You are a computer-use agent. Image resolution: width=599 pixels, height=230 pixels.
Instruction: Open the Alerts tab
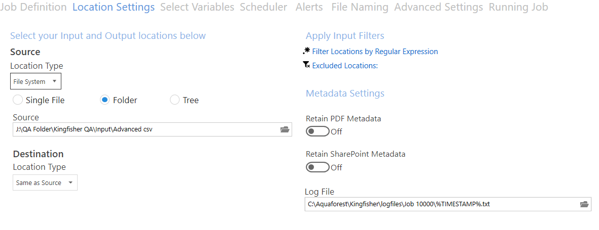309,7
